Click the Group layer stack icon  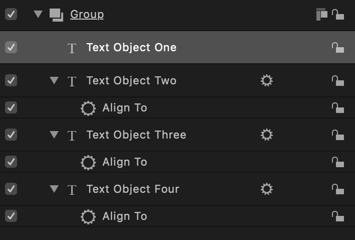[56, 15]
